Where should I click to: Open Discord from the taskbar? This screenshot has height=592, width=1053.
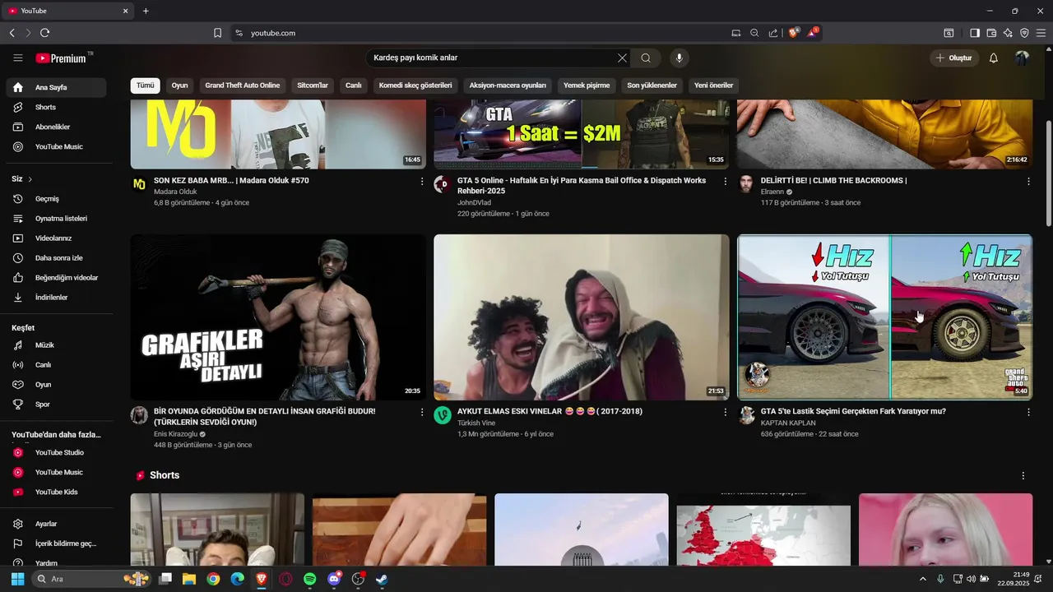pyautogui.click(x=334, y=579)
